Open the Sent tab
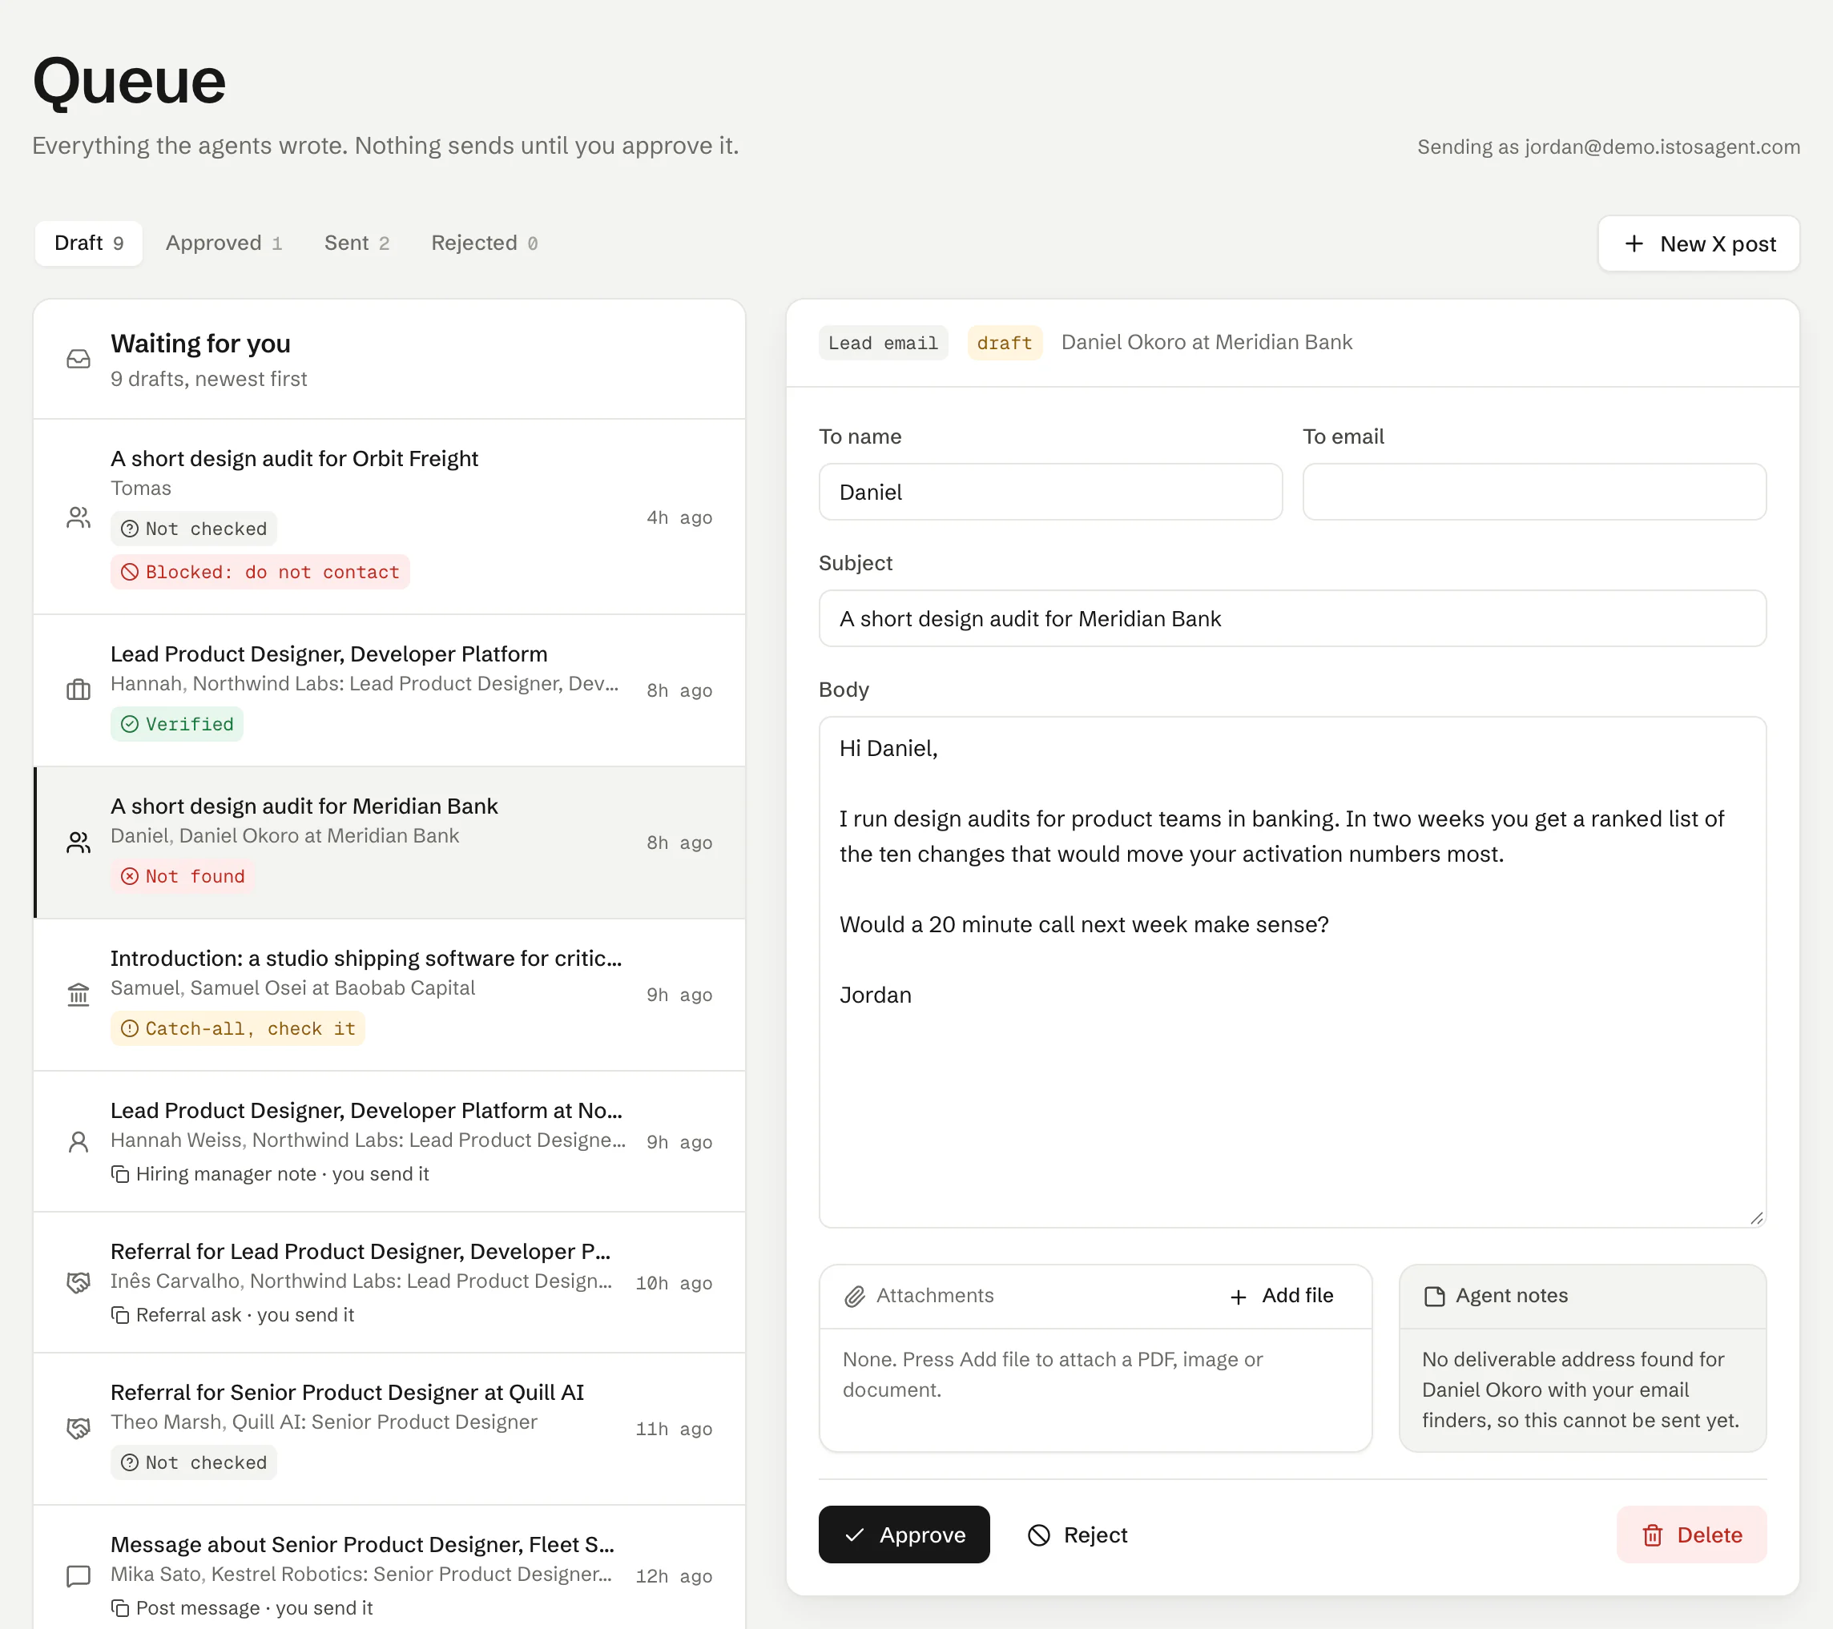 coord(357,243)
